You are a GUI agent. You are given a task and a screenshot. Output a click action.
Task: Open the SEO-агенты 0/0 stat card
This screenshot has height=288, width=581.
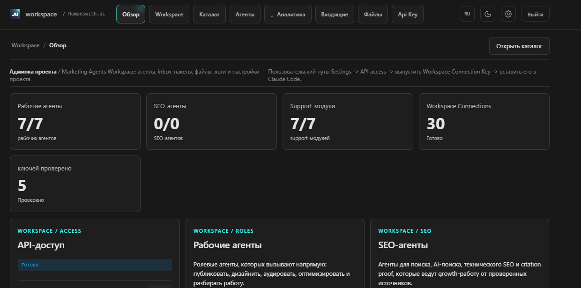211,122
